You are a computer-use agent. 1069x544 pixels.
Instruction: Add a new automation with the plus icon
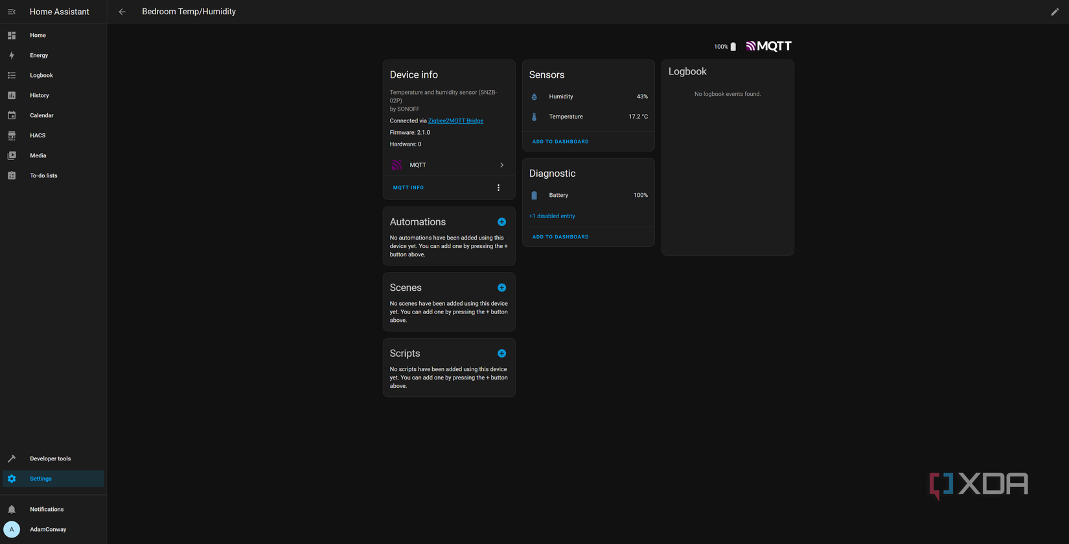tap(501, 222)
